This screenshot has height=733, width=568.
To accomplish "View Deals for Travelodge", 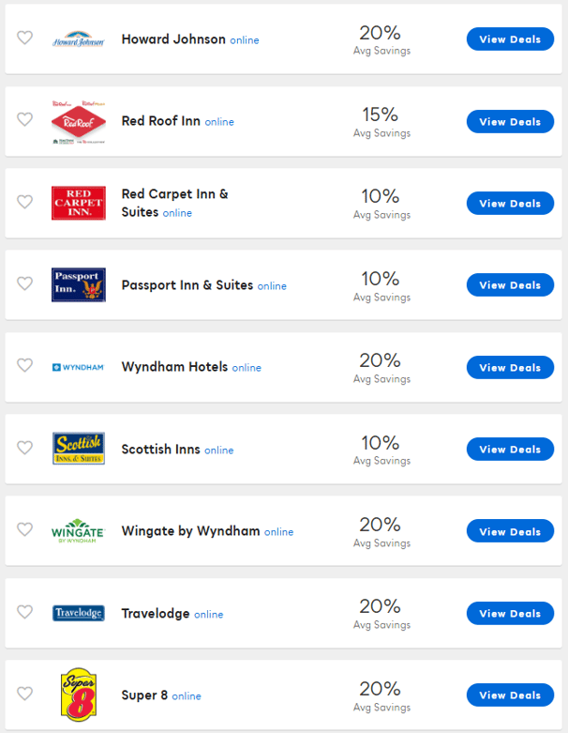I will click(510, 614).
